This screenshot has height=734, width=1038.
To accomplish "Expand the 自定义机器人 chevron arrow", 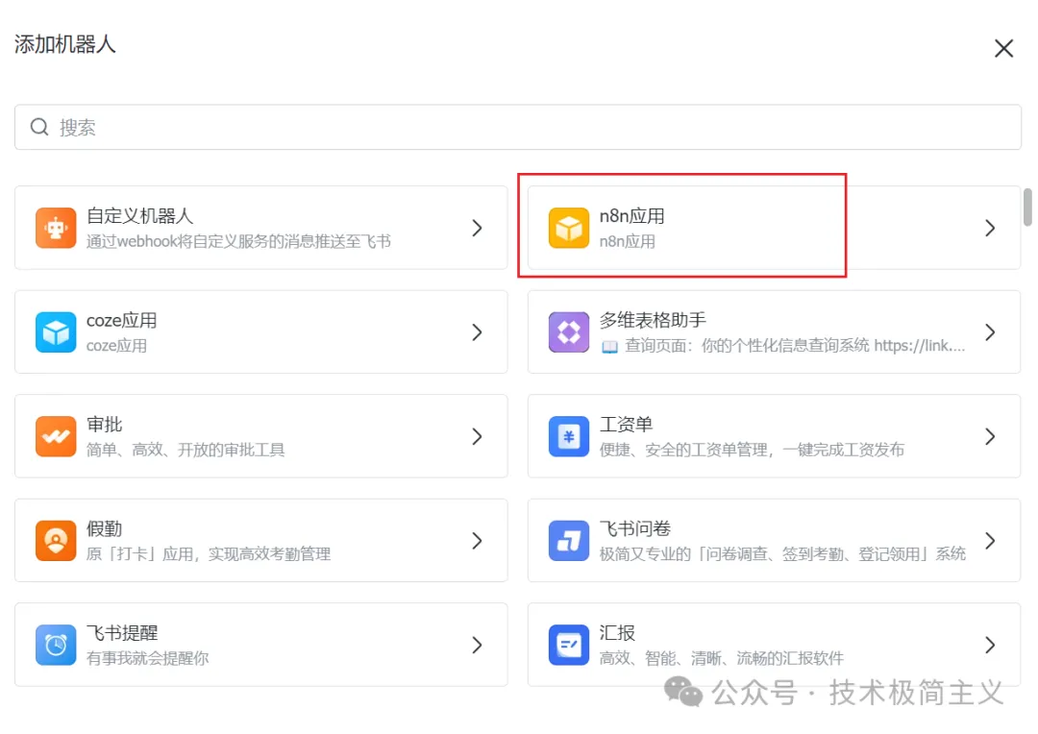I will (x=478, y=228).
